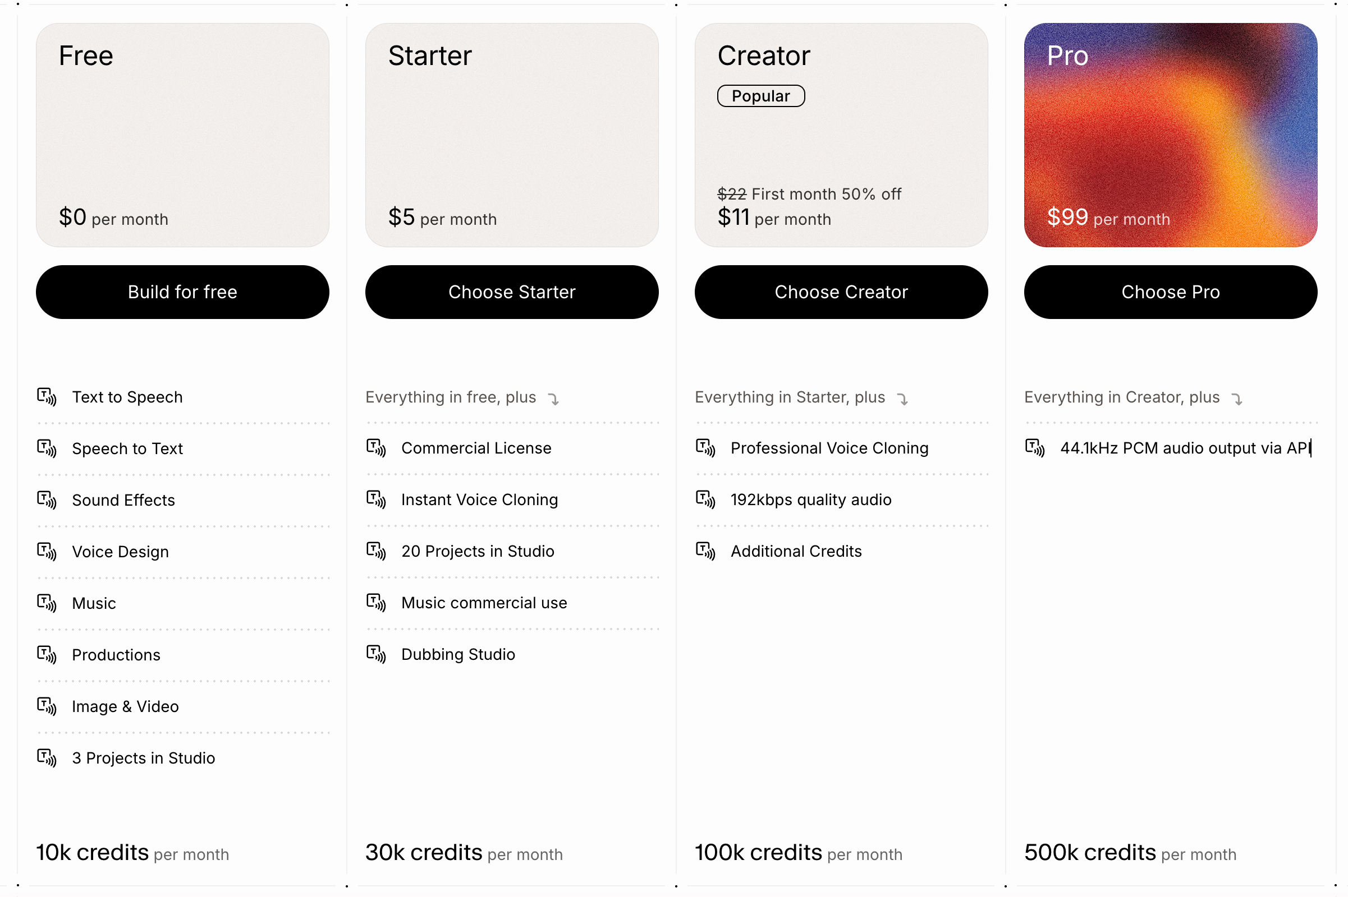Click the icon next to Sound Effects
The height and width of the screenshot is (897, 1348).
pyautogui.click(x=47, y=500)
